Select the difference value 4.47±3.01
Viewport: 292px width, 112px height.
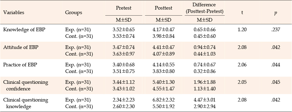204,100
